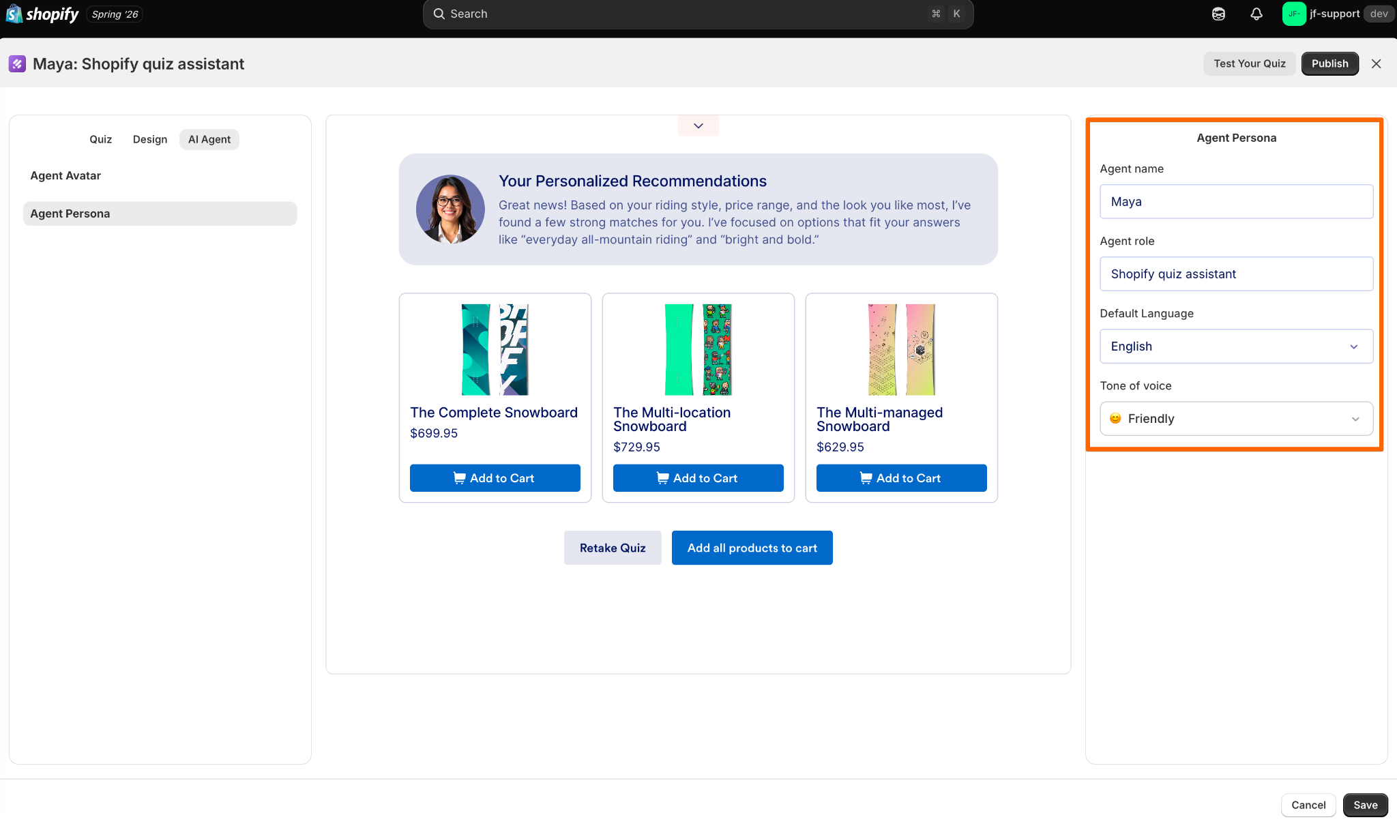This screenshot has width=1397, height=826.
Task: Click The Complete Snowboard title
Action: tap(494, 413)
